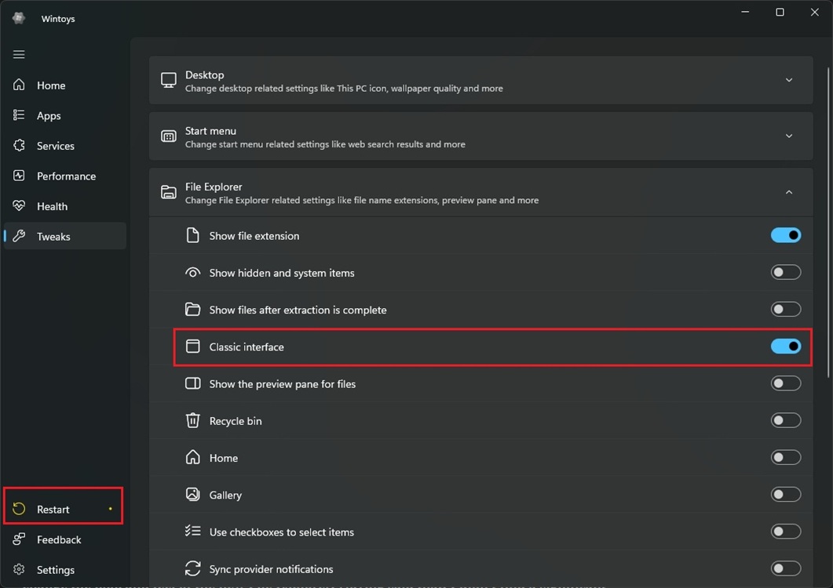Screen dimensions: 833x588
Task: Open Services from the sidebar
Action: click(19, 145)
